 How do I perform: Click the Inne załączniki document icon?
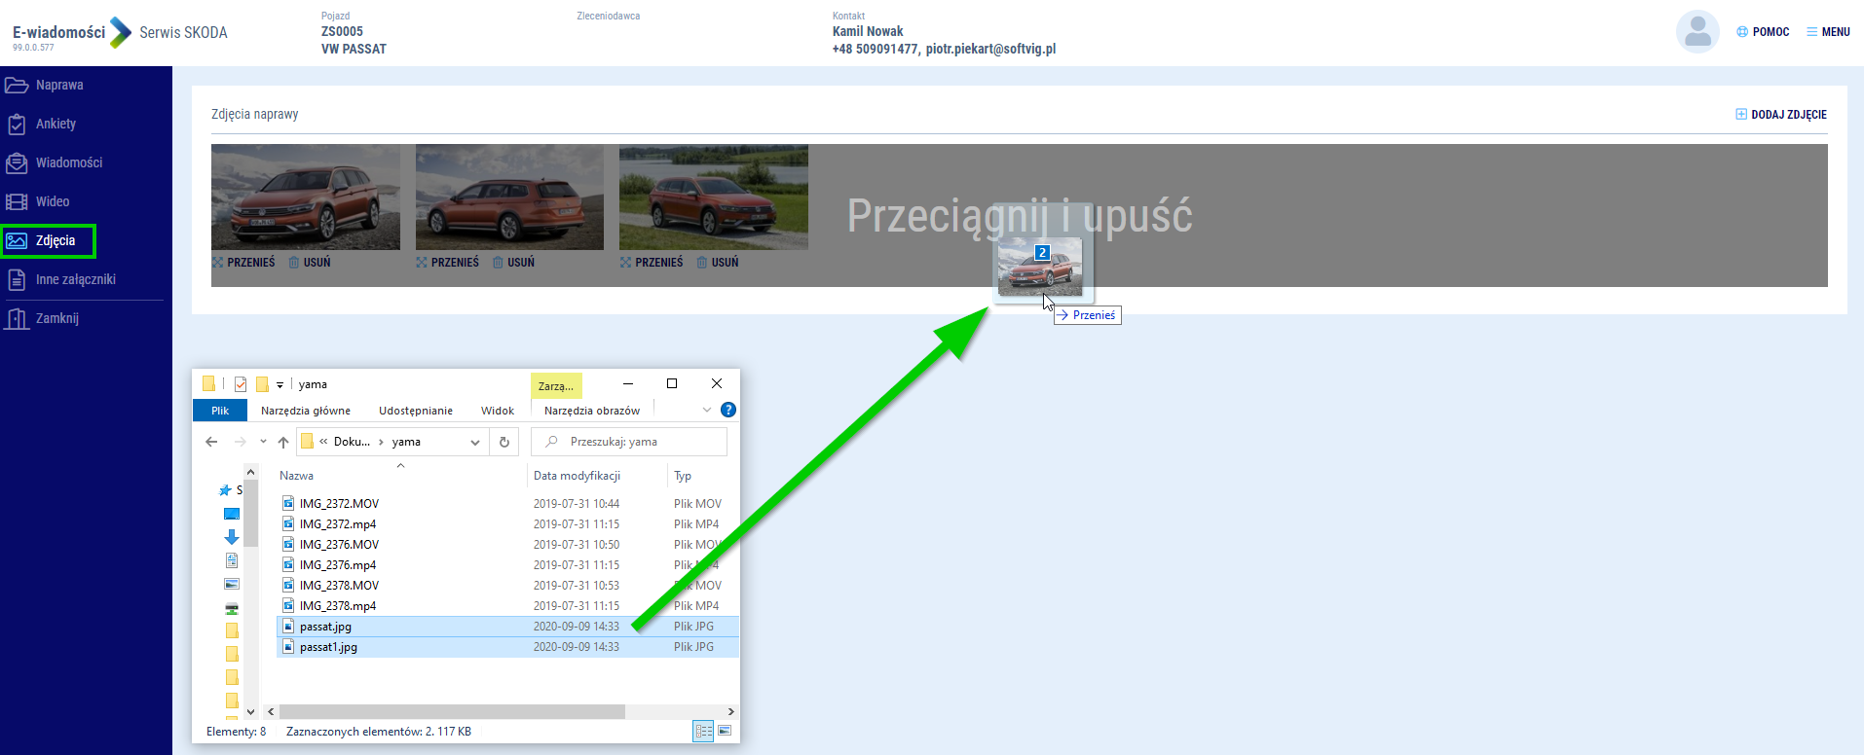click(x=17, y=280)
